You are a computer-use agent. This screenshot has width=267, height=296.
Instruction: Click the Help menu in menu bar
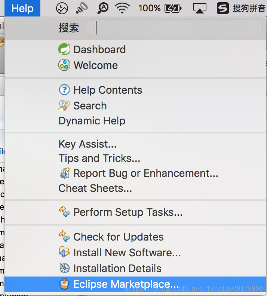22,8
